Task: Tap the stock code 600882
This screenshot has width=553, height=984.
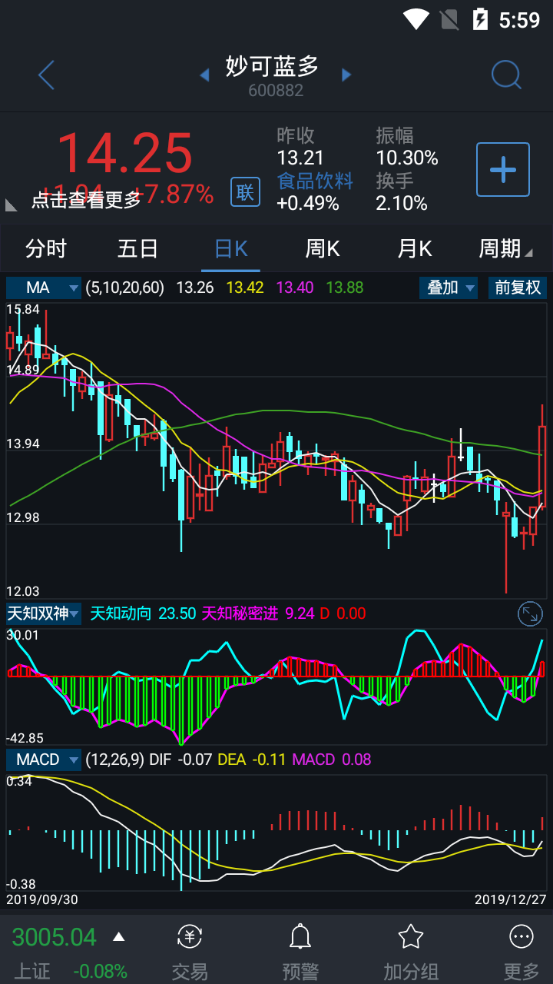Action: coord(276,91)
